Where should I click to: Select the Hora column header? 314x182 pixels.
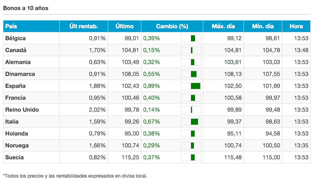tap(296, 26)
